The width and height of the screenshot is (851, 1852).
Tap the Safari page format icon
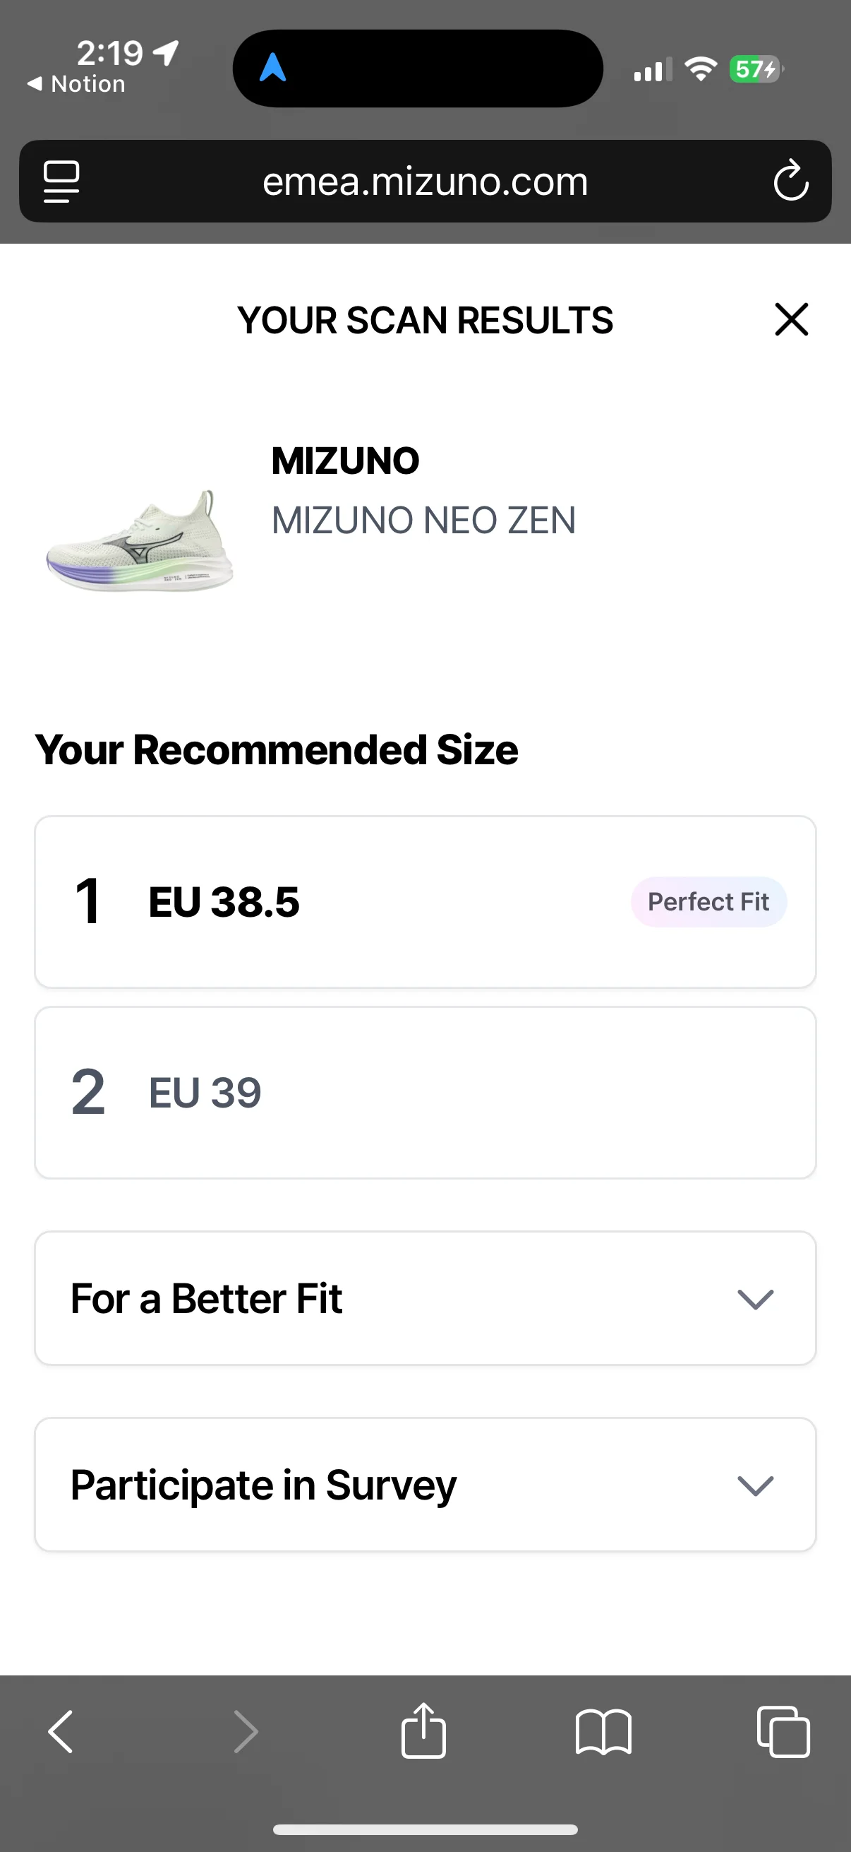click(61, 181)
